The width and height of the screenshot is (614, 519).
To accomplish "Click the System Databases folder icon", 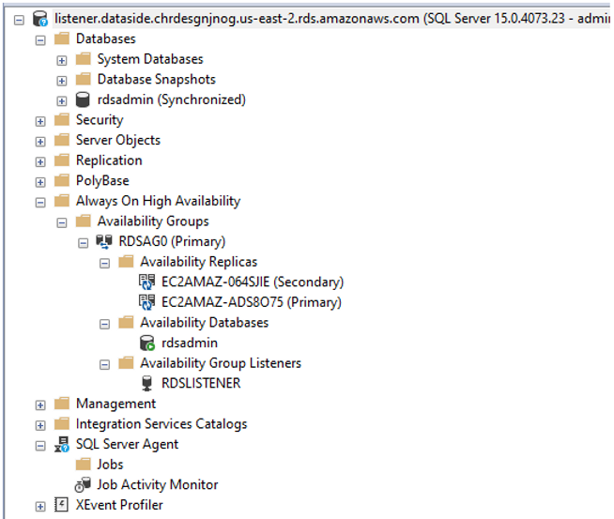I will [x=83, y=59].
